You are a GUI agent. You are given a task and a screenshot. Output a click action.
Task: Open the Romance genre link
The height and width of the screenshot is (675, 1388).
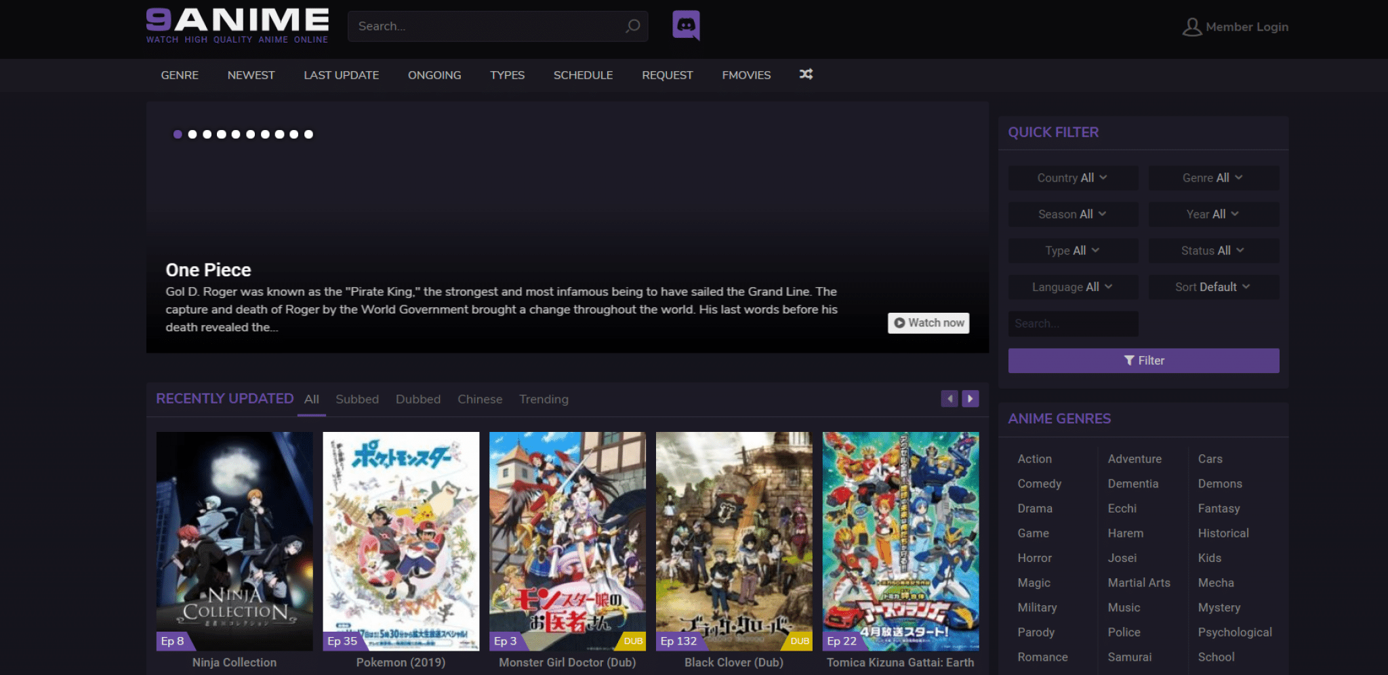pyautogui.click(x=1042, y=657)
